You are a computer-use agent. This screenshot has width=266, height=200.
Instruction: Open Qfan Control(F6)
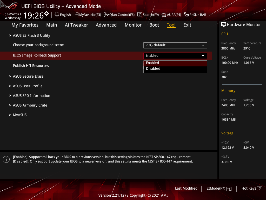tap(122, 15)
